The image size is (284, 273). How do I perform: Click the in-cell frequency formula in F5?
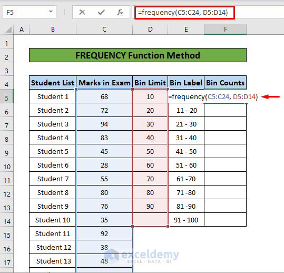click(213, 97)
